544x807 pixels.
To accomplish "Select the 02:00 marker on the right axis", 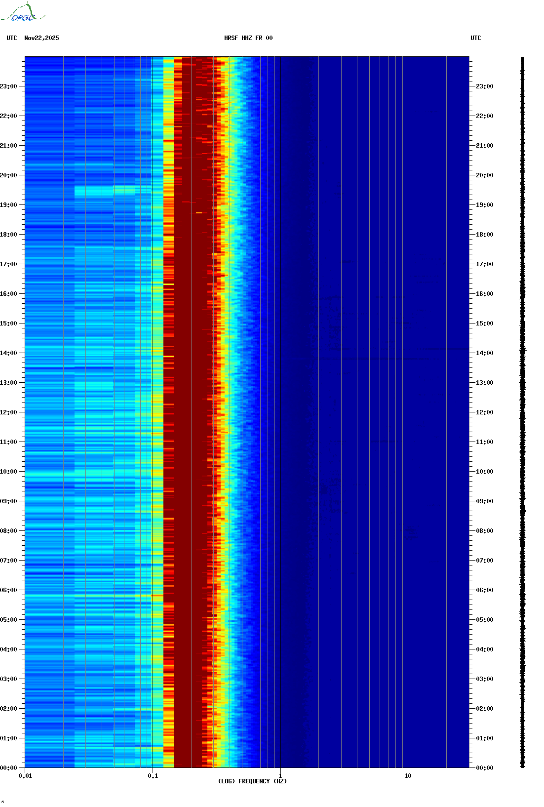I will pos(484,709).
